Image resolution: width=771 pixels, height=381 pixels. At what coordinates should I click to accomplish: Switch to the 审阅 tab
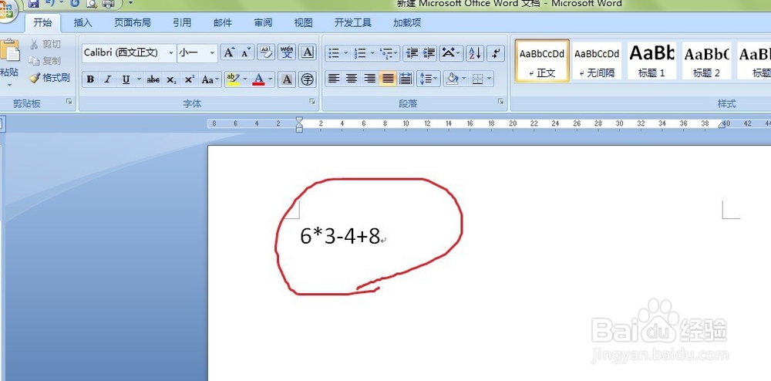263,22
